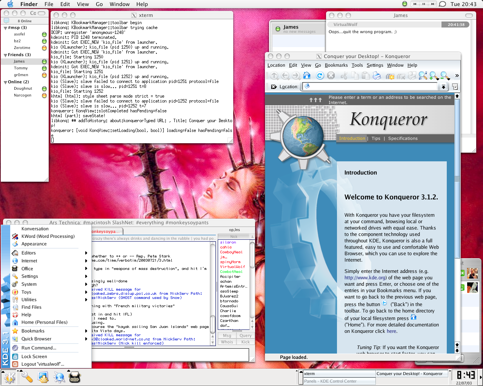Expand the Editors submenu arrow
The width and height of the screenshot is (483, 386).
pos(86,253)
